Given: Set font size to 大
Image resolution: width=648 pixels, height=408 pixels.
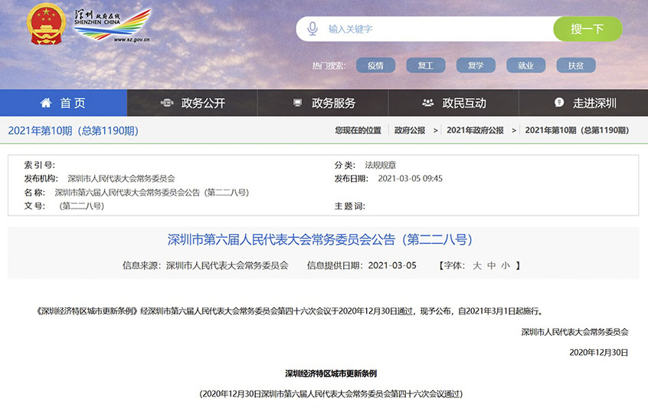Looking at the screenshot, I should click(x=476, y=265).
